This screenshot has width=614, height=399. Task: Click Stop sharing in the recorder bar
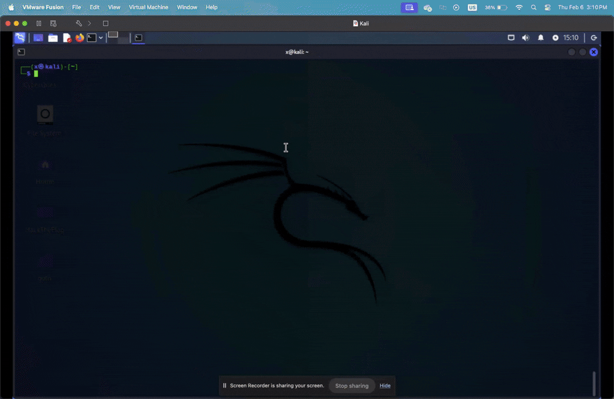click(352, 385)
